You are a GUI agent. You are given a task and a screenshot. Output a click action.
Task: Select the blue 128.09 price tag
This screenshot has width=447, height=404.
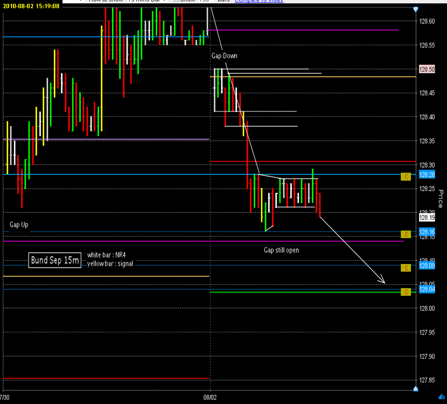click(427, 266)
